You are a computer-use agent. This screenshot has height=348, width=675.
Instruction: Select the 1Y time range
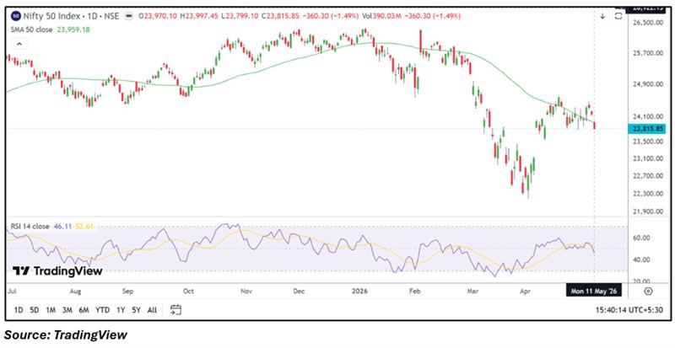tap(121, 310)
